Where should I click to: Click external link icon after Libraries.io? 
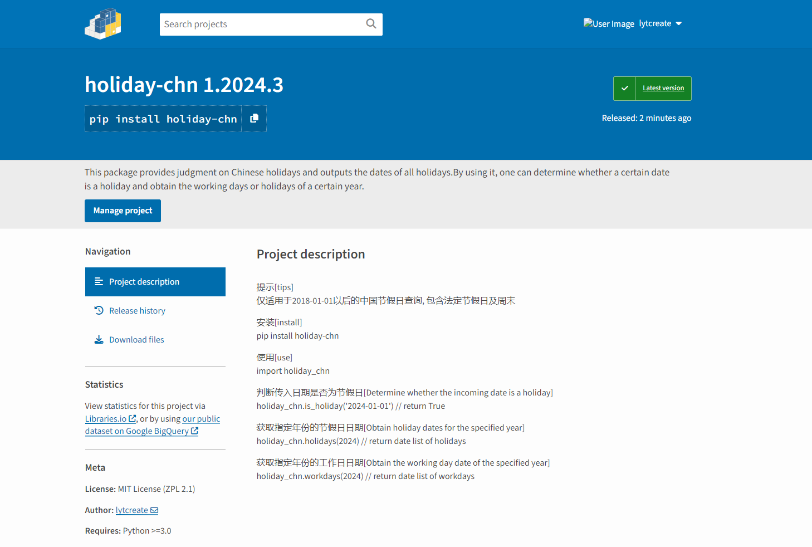click(133, 418)
